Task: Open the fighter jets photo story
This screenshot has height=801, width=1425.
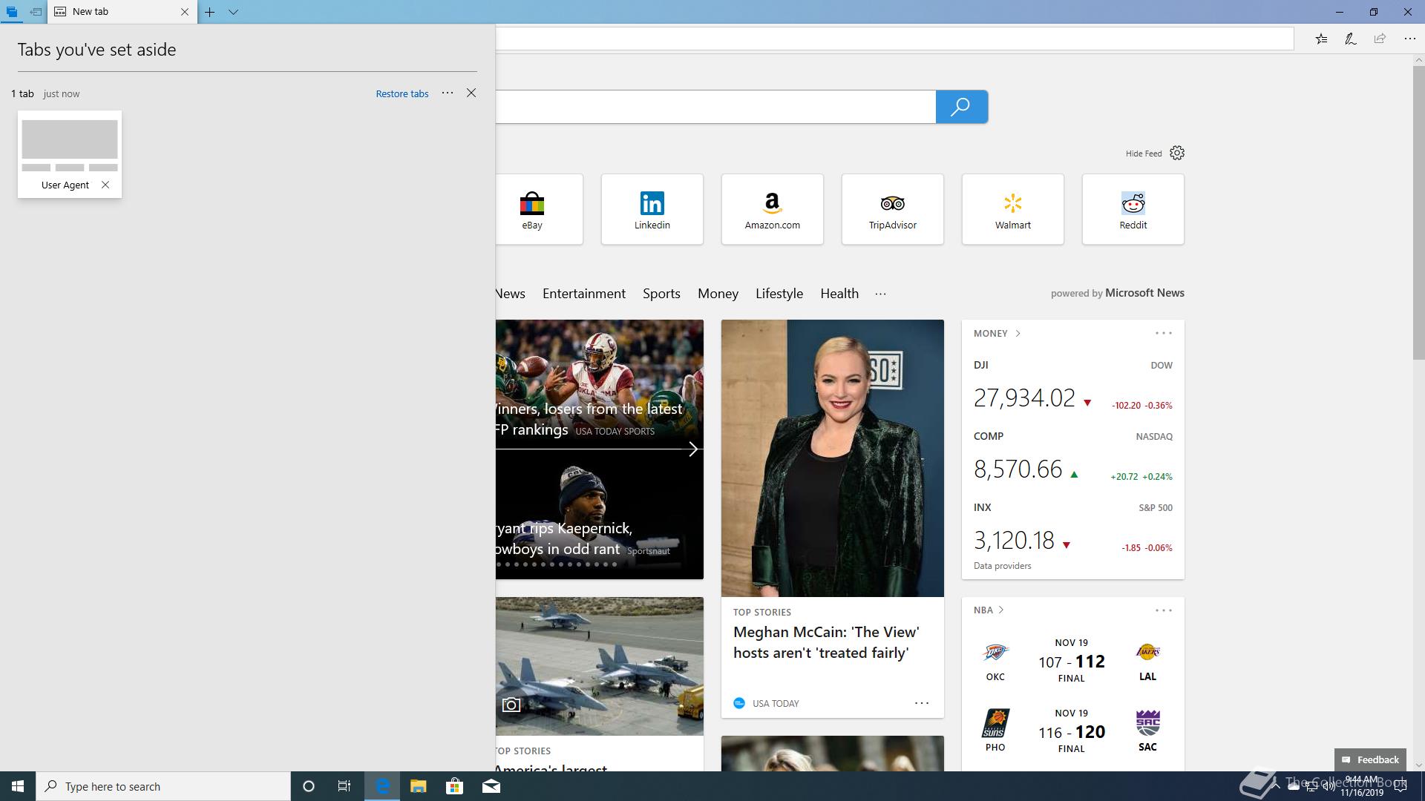Action: click(x=600, y=666)
